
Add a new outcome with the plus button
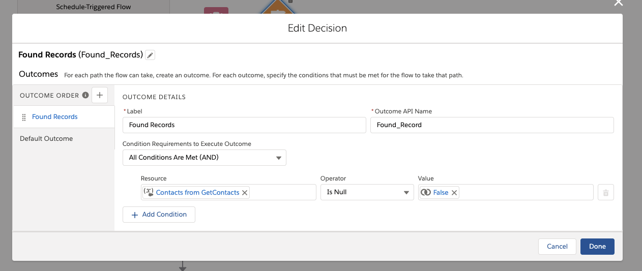pyautogui.click(x=99, y=95)
